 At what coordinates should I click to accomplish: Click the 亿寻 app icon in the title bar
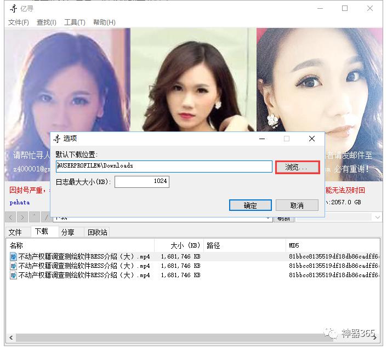click(x=13, y=9)
